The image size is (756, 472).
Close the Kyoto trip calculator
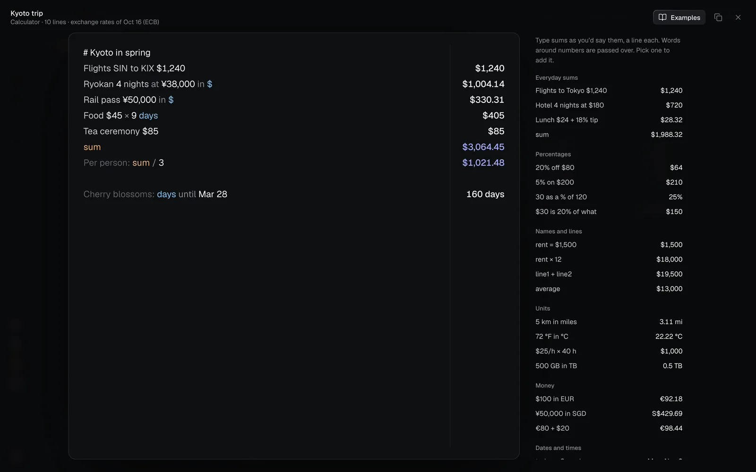(738, 17)
